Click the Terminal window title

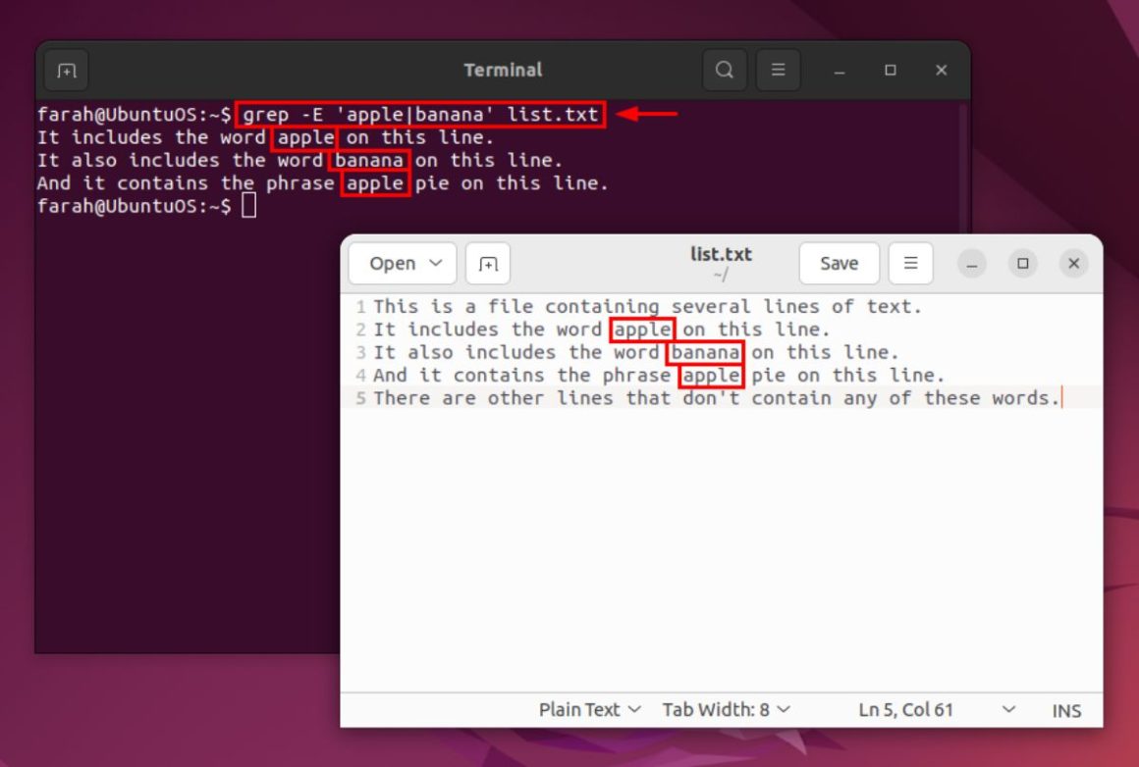(503, 70)
